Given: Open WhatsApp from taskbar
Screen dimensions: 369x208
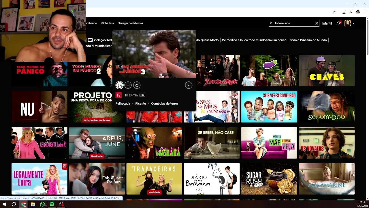Looking at the screenshot, I should pyautogui.click(x=43, y=204).
